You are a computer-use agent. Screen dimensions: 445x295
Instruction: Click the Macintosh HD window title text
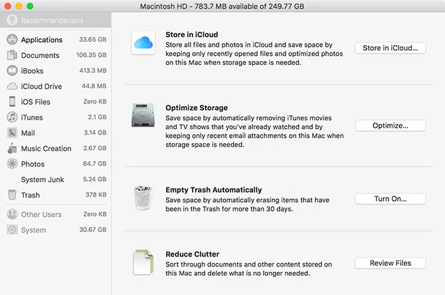[222, 6]
